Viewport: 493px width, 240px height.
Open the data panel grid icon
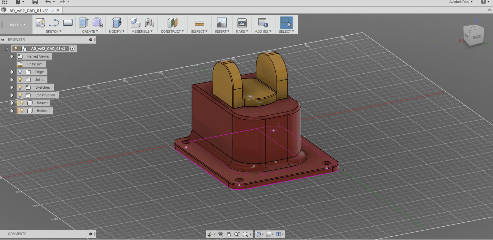pos(5,2)
